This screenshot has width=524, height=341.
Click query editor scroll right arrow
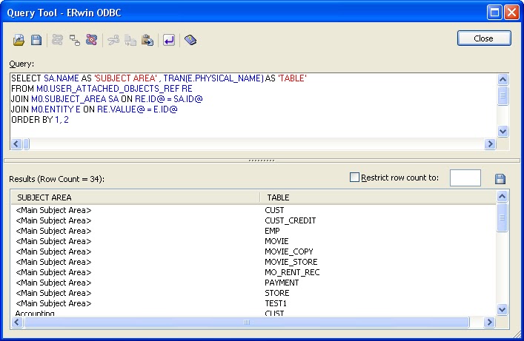tap(490, 144)
